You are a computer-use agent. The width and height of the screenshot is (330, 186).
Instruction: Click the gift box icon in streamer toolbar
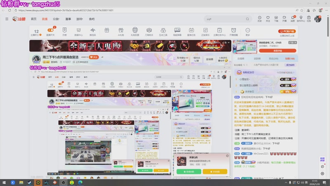[107, 30]
